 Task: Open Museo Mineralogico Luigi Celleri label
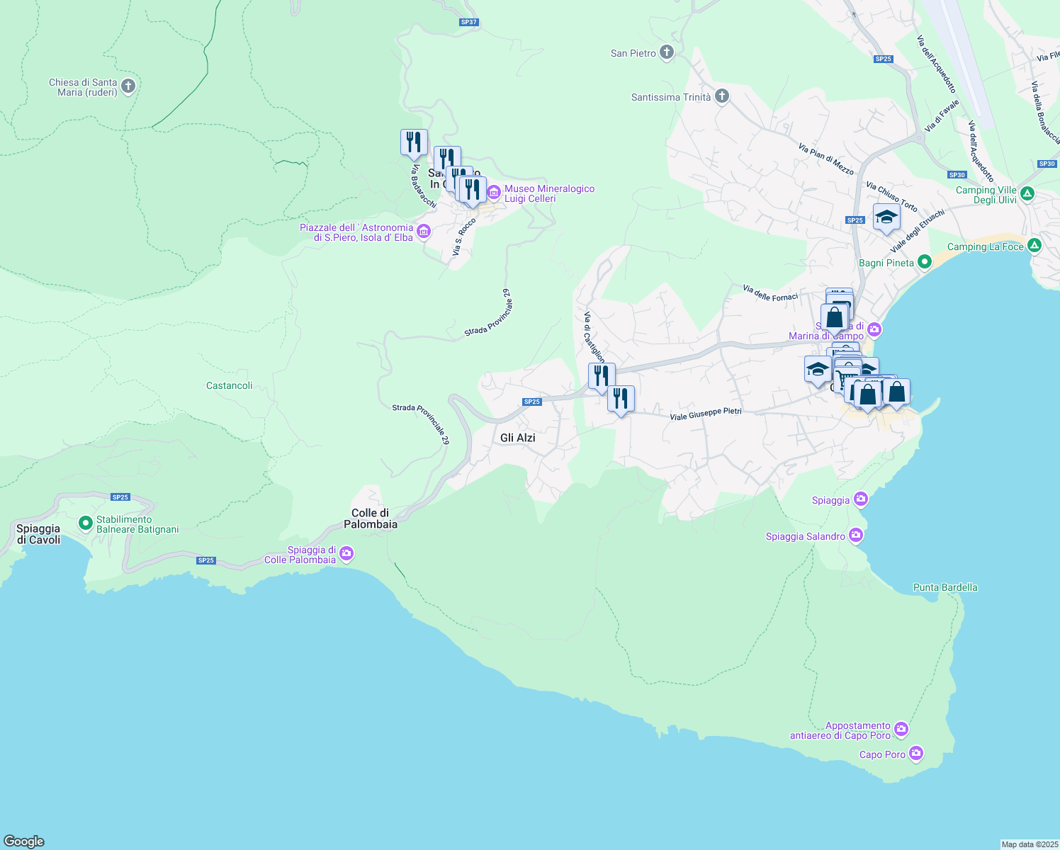pos(549,193)
